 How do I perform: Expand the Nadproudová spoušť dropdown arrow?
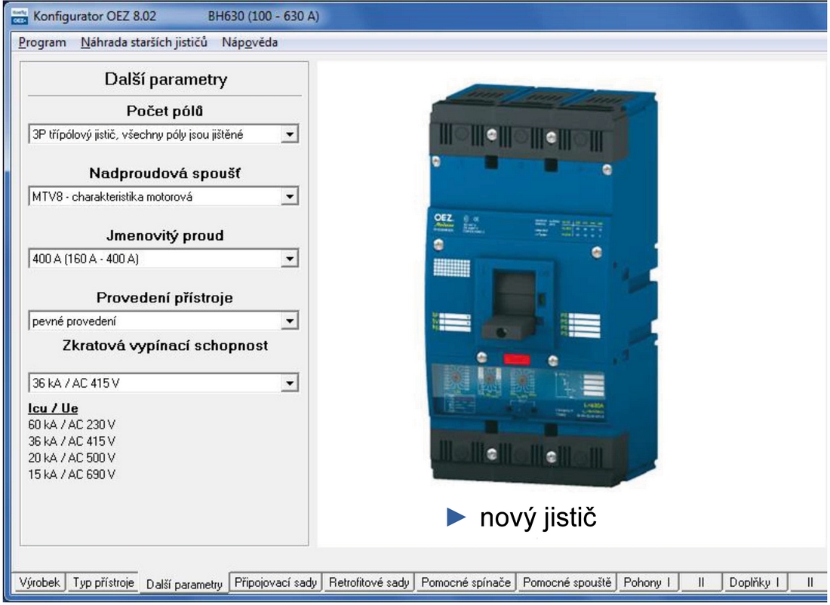tap(290, 196)
